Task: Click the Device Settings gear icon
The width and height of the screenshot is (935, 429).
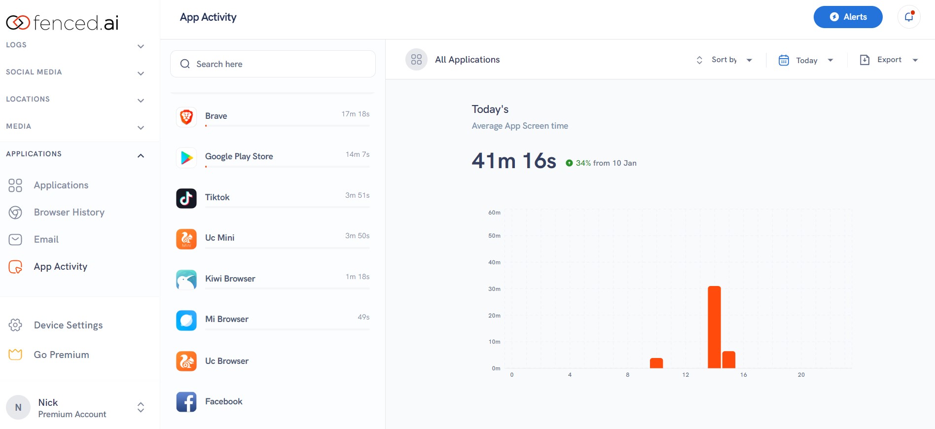Action: pyautogui.click(x=15, y=325)
